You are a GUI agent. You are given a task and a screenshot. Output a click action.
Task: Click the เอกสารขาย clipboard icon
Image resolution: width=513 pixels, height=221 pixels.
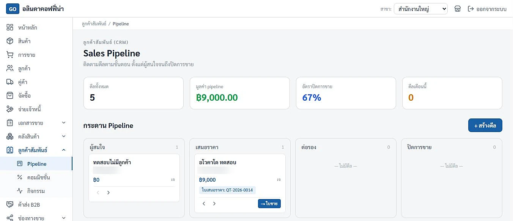click(10, 123)
